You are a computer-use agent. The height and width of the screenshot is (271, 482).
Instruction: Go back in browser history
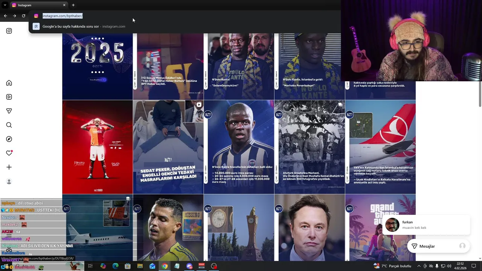click(5, 16)
